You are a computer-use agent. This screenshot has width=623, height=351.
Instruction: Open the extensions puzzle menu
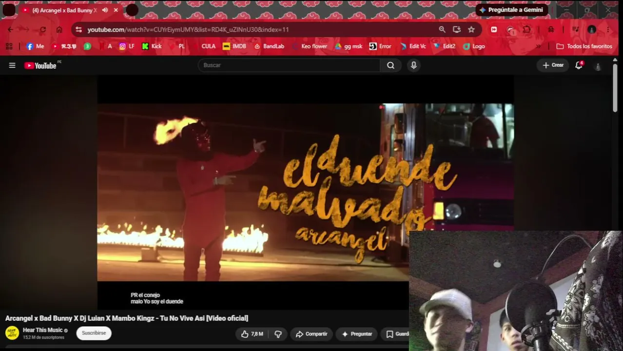[x=527, y=29]
